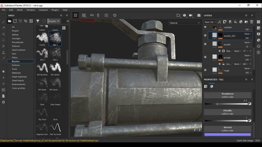Open the texture set list dock icon
The image size is (262, 147).
point(258,22)
